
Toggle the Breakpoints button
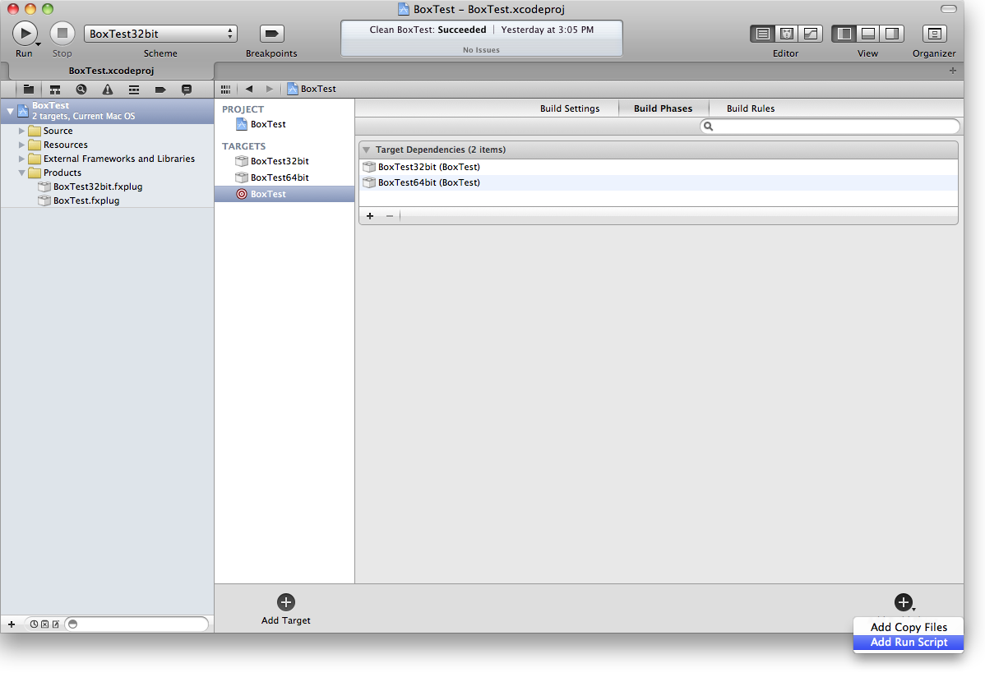(271, 34)
